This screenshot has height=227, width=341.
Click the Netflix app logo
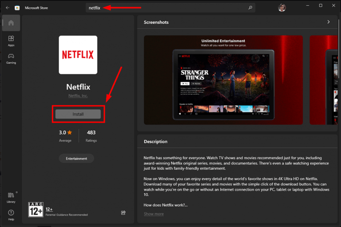(78, 55)
